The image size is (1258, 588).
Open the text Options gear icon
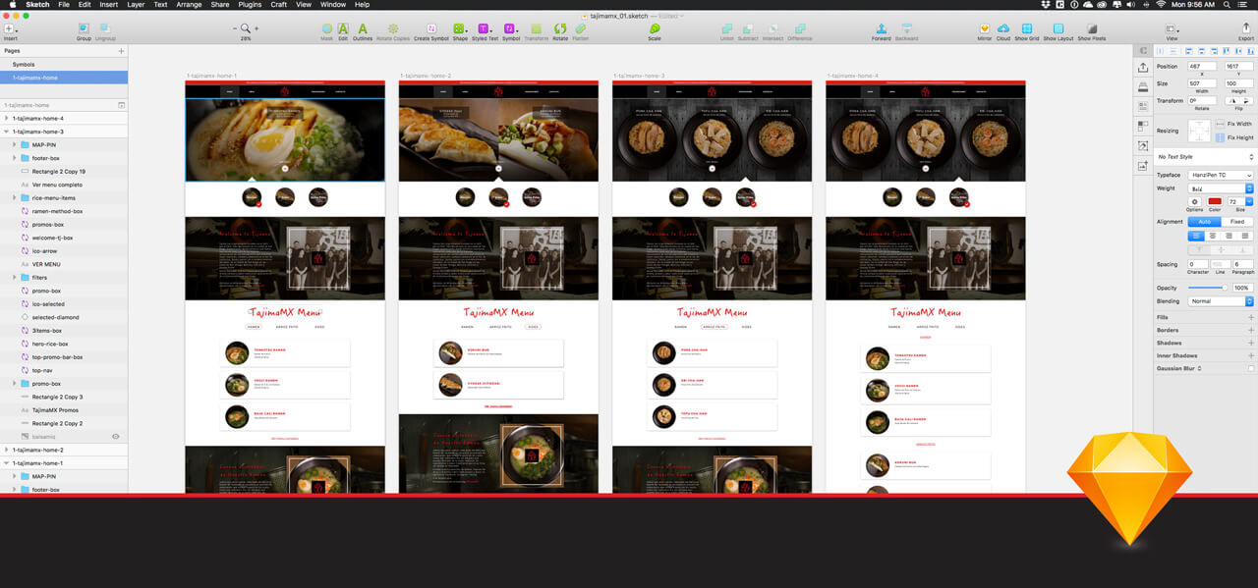coord(1195,201)
